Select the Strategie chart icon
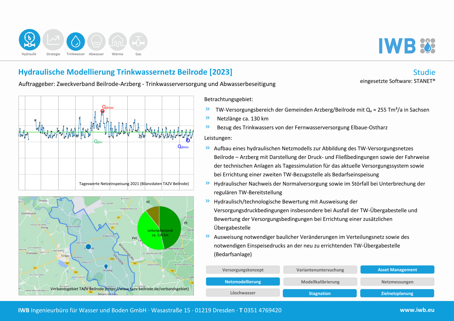This screenshot has height=321, width=454. [53, 40]
